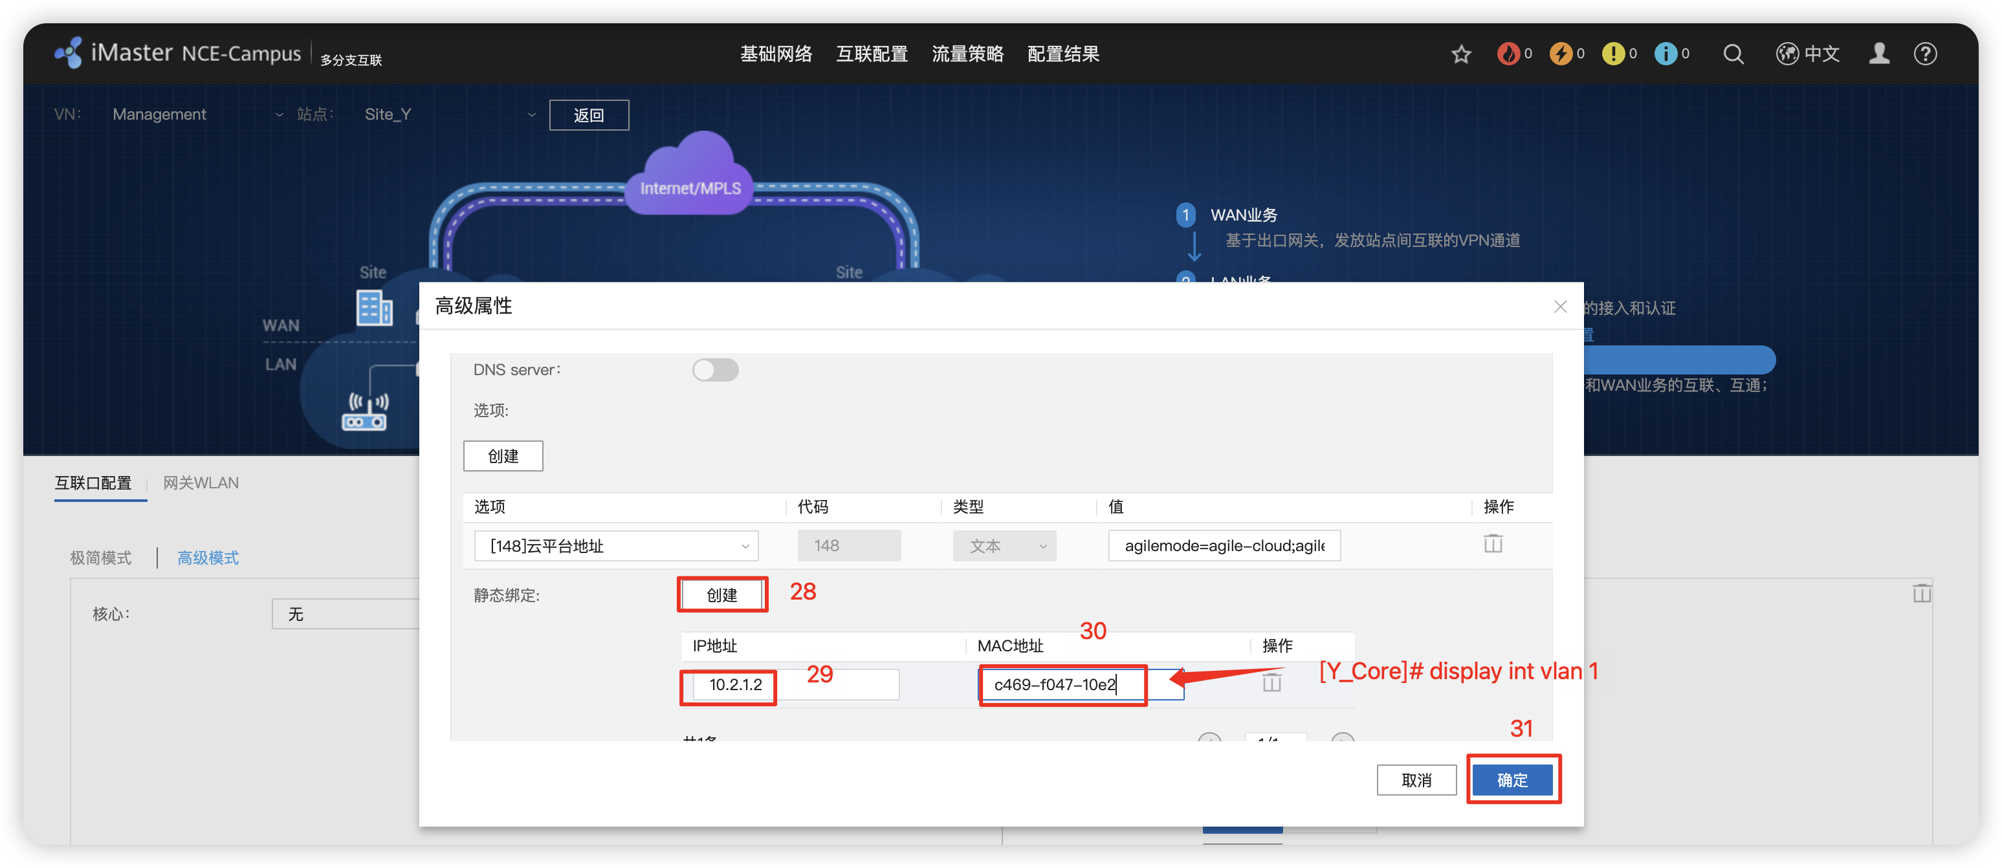Click the MAC address input field

[x=1081, y=684]
